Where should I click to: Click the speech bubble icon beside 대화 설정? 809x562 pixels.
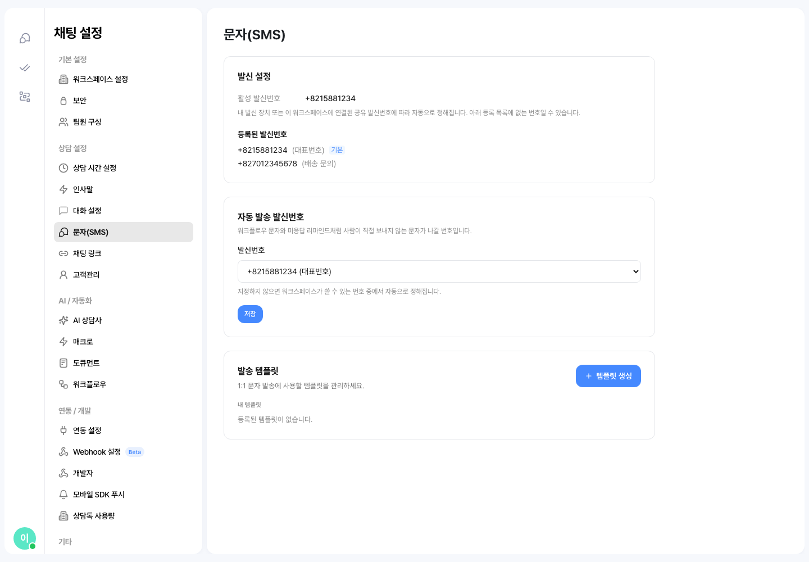(x=63, y=211)
